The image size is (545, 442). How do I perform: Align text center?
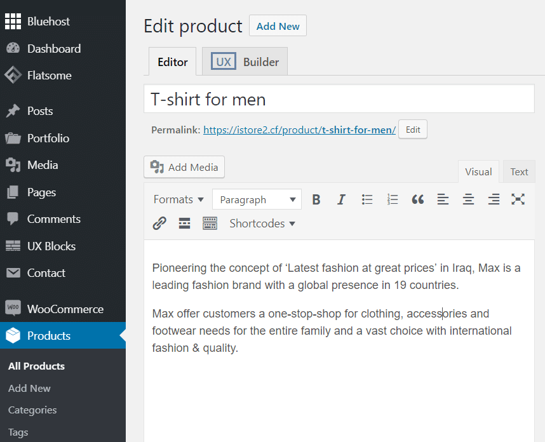[468, 199]
